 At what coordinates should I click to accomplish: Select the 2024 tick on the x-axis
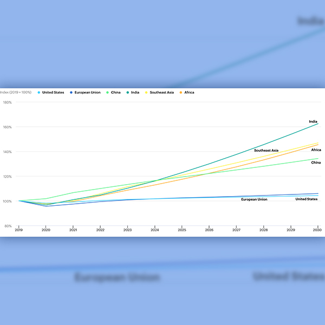[x=154, y=230]
